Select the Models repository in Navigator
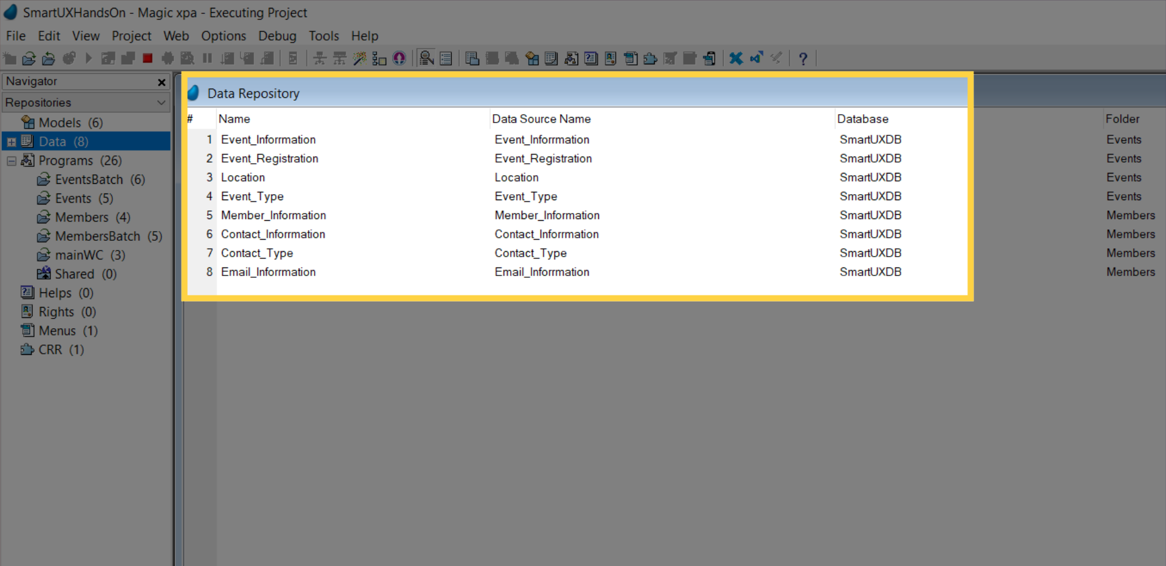This screenshot has width=1166, height=566. (60, 123)
